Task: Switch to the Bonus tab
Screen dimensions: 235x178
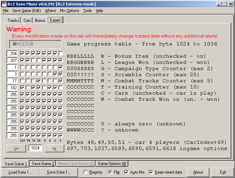Action: coord(40,20)
